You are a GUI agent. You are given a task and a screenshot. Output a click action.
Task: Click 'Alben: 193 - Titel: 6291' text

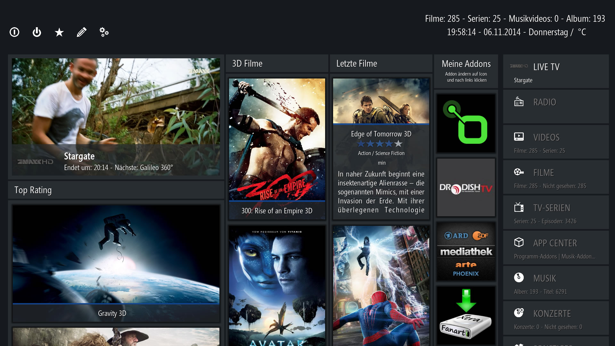point(540,292)
